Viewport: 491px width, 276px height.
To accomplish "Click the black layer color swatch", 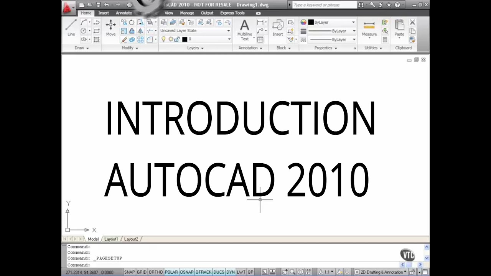I will 185,39.
